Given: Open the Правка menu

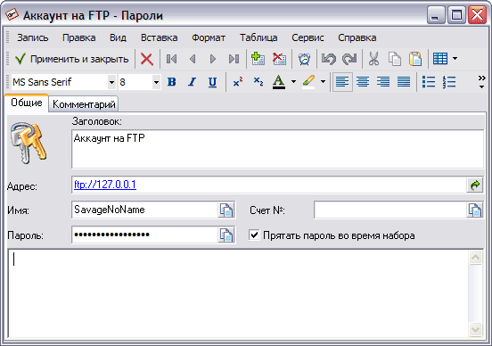Looking at the screenshot, I should point(79,37).
